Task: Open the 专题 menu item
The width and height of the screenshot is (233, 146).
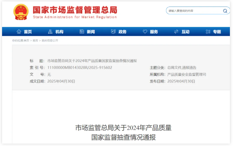Action: 217,32
